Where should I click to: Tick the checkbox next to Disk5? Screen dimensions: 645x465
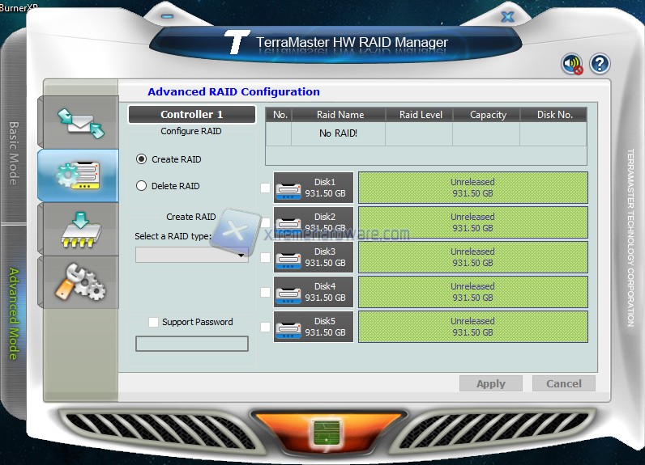pos(265,328)
